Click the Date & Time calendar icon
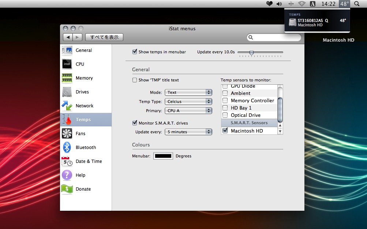The image size is (367, 229). tap(67, 161)
